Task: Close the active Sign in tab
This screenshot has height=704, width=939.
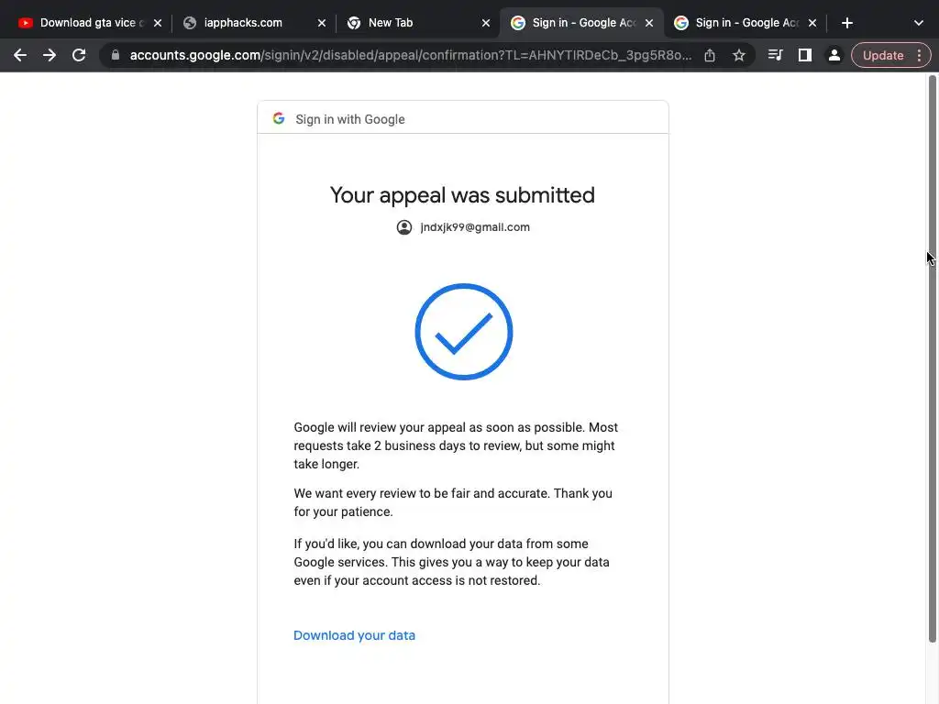Action: [649, 23]
